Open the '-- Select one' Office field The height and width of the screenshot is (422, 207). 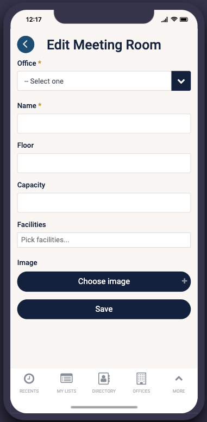pos(95,81)
